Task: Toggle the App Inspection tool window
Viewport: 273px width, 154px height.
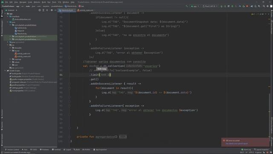Action: click(x=100, y=150)
